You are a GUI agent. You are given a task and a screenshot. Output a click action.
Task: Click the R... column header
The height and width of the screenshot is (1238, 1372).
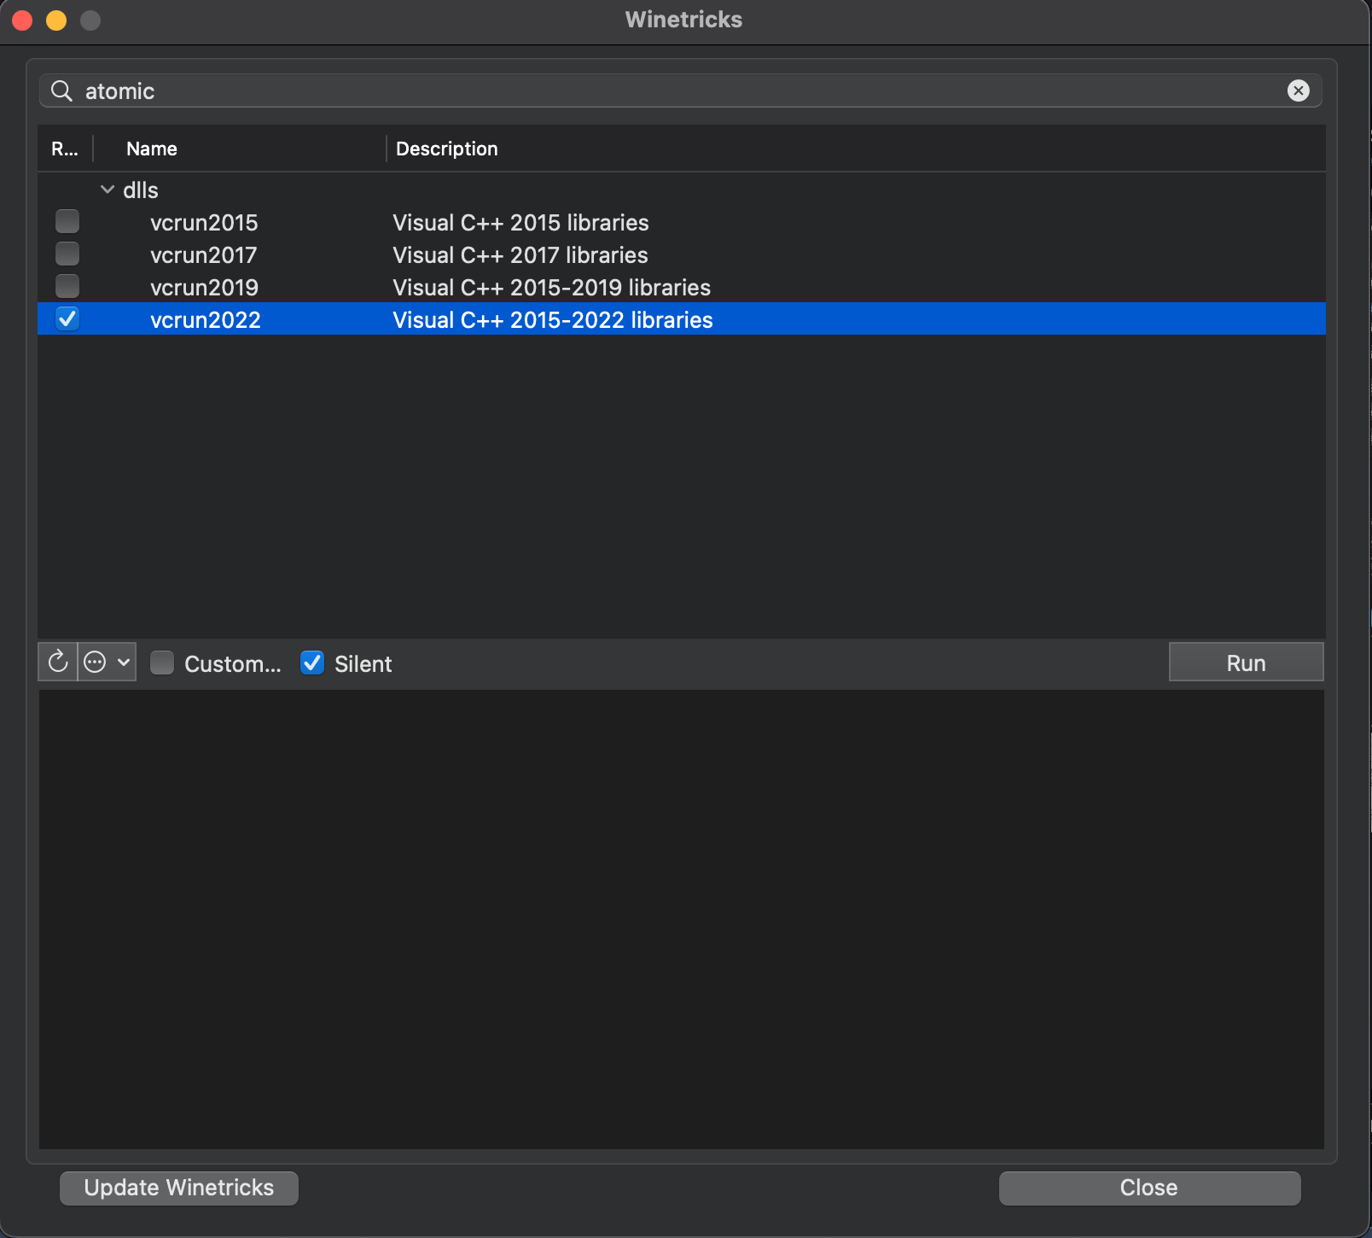65,149
